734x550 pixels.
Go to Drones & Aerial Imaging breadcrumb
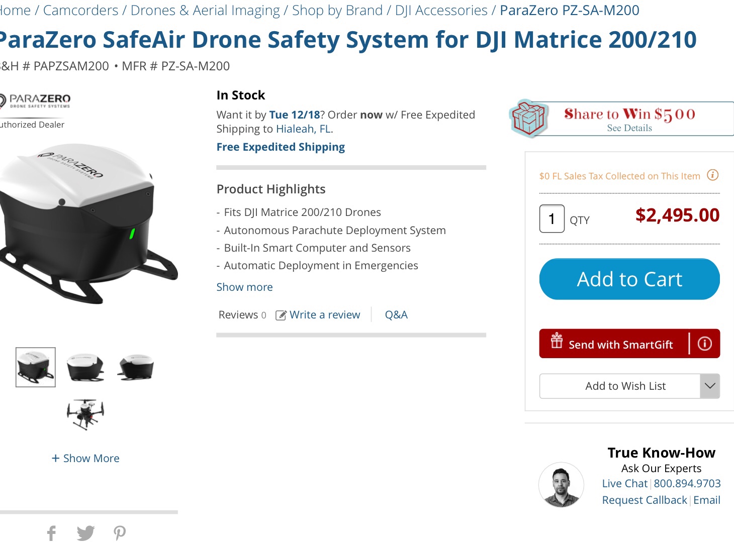[x=205, y=10]
